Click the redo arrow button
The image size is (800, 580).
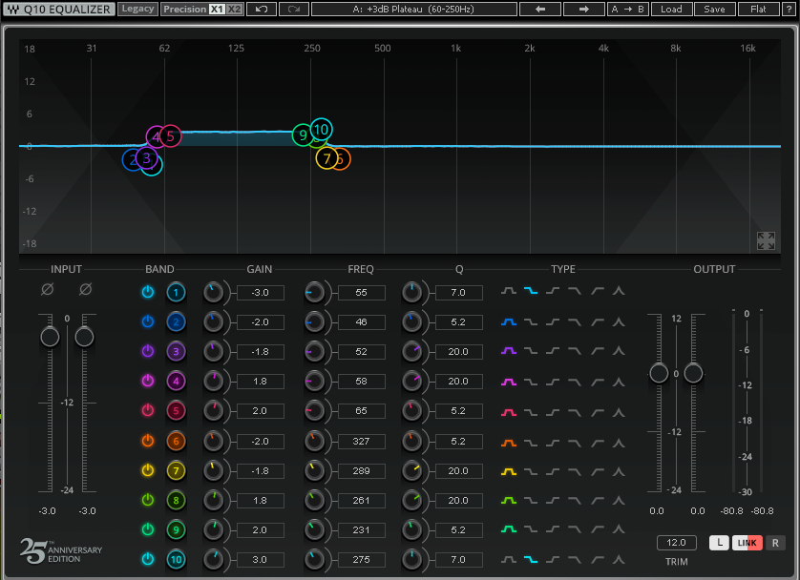point(294,10)
